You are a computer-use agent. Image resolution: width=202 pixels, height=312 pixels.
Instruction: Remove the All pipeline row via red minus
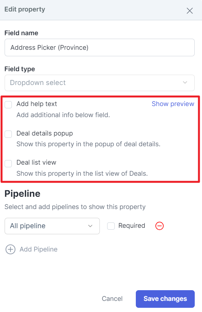tap(160, 226)
